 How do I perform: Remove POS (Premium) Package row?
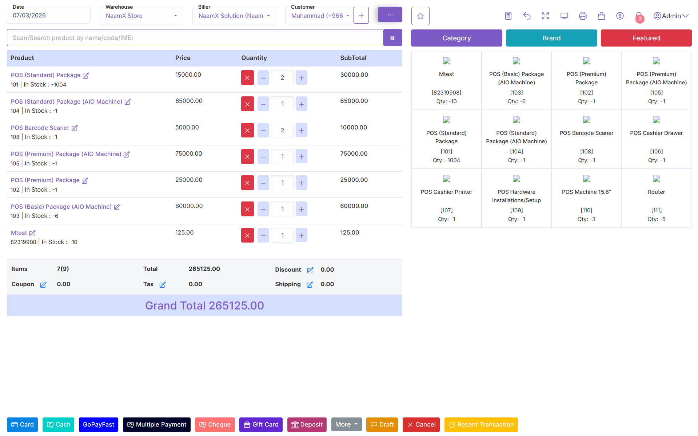pos(247,183)
